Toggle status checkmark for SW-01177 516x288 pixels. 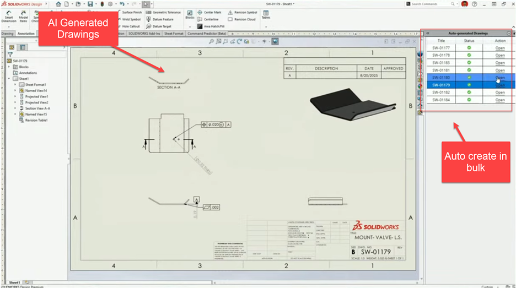[469, 48]
